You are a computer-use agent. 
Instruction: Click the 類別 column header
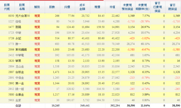pyautogui.click(x=37, y=7)
